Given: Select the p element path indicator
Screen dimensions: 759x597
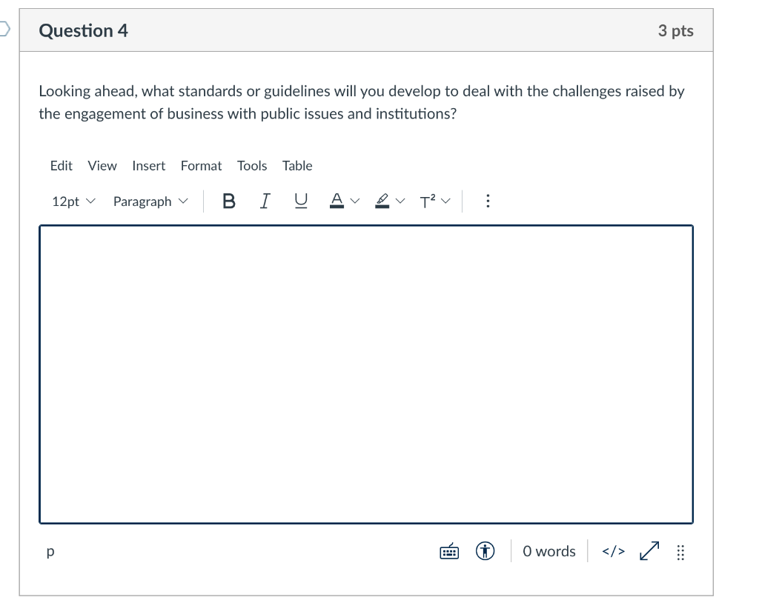Looking at the screenshot, I should click(49, 551).
